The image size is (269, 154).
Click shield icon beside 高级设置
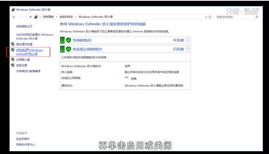point(13,65)
